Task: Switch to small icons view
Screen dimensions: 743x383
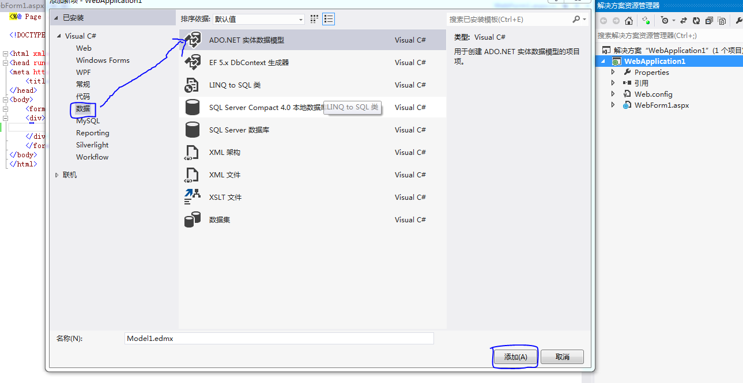Action: [x=314, y=19]
